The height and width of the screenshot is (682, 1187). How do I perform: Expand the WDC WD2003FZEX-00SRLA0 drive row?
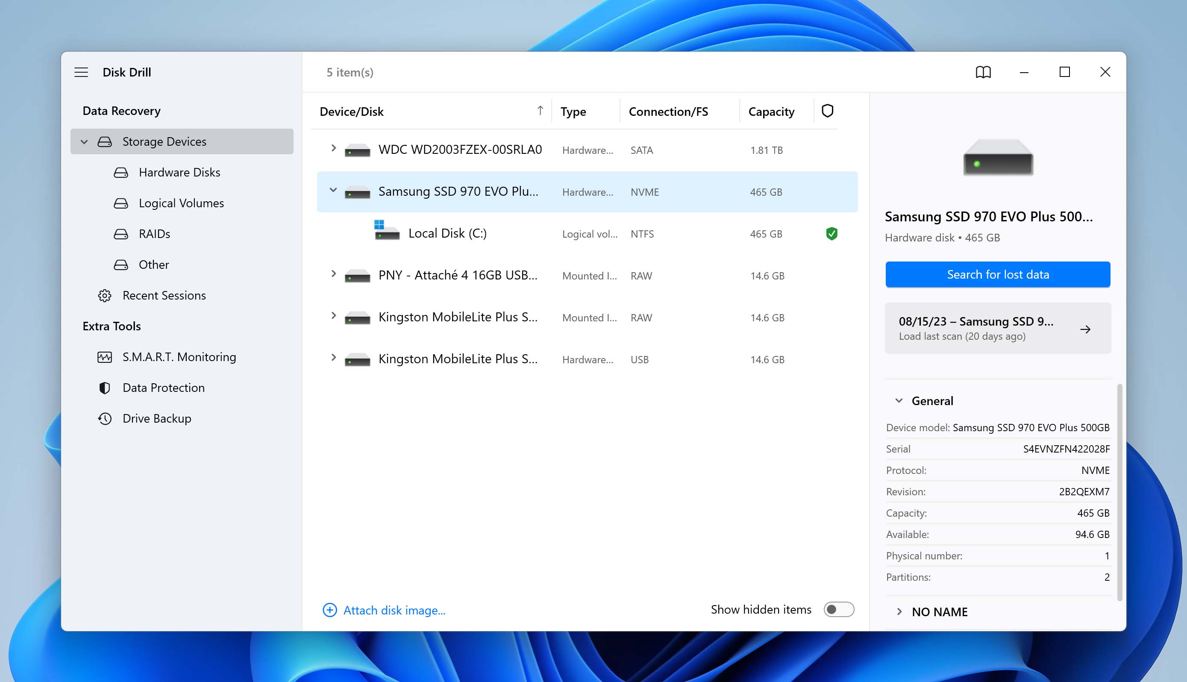click(x=332, y=149)
